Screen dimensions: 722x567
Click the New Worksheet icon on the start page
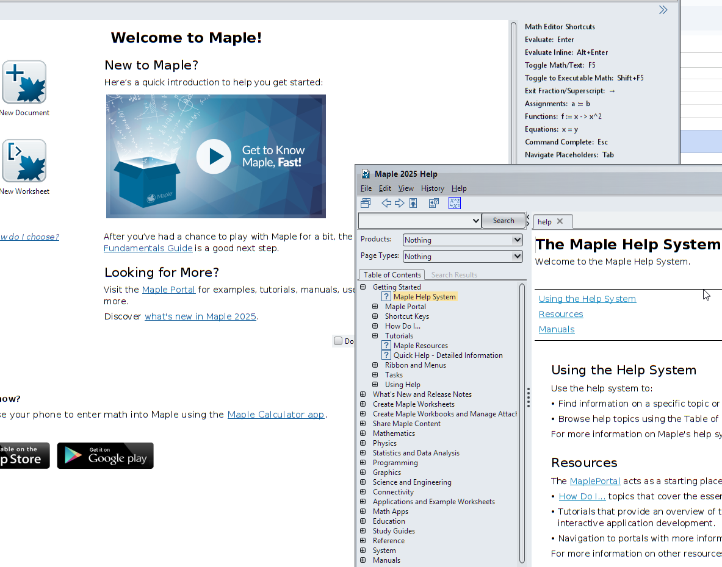pos(24,160)
